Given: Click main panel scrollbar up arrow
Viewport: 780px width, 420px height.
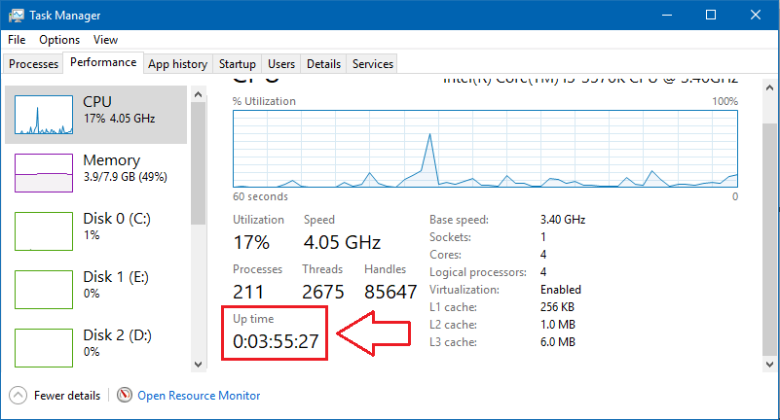Looking at the screenshot, I should (x=769, y=87).
